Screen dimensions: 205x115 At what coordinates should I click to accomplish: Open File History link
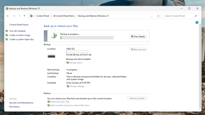14,107
